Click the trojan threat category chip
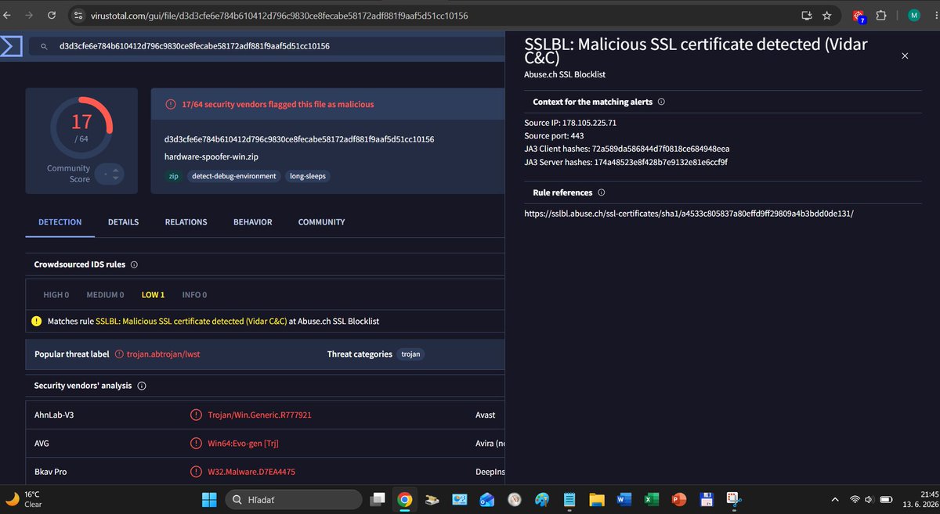 point(410,354)
